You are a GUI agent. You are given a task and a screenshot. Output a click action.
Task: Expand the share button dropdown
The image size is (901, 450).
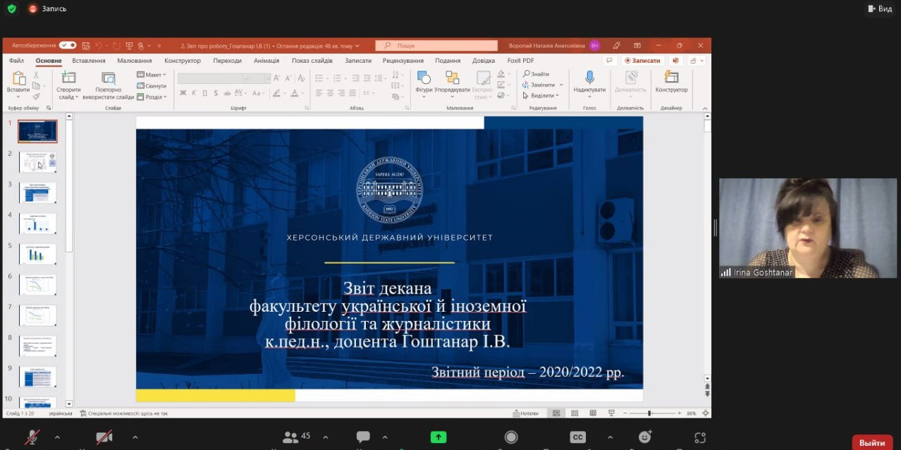[x=701, y=61]
